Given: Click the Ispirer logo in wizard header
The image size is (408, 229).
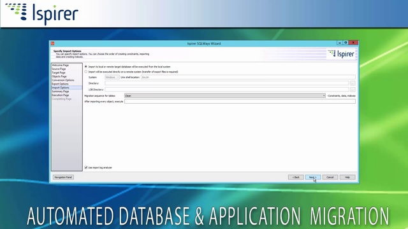Looking at the screenshot, I should point(341,53).
